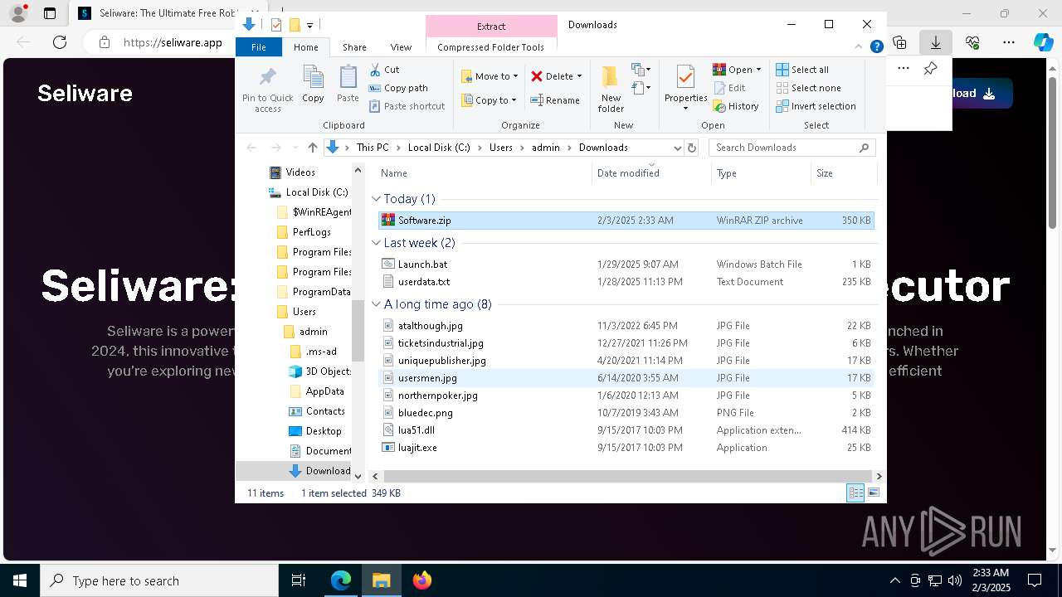Click Cut in Clipboard group
Screen dimensions: 1062x597
(x=384, y=70)
